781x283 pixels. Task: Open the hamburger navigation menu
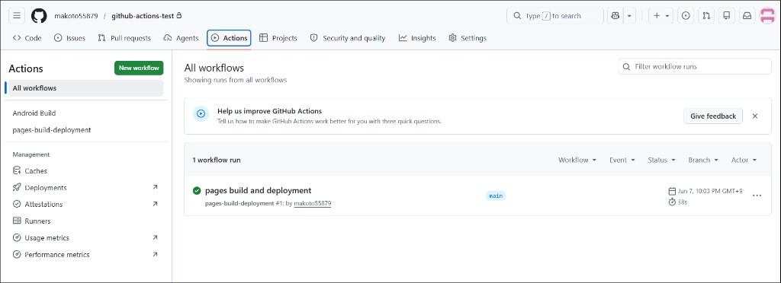17,16
